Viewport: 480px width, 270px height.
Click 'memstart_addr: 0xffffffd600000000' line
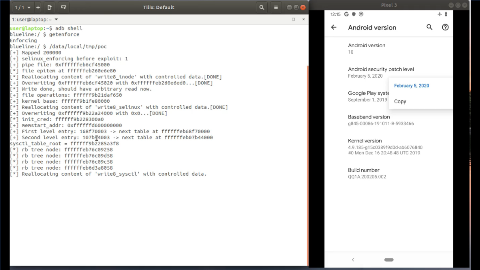(66, 125)
